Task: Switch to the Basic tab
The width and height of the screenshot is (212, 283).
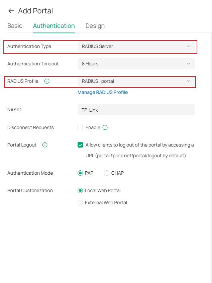Action: pos(15,25)
